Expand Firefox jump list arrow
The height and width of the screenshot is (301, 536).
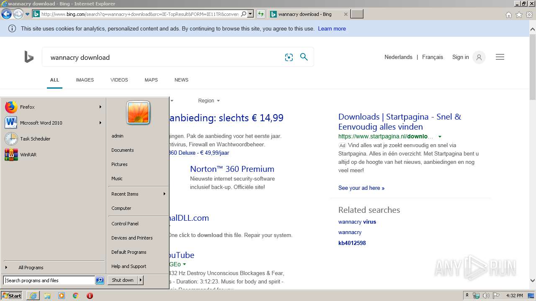click(100, 107)
